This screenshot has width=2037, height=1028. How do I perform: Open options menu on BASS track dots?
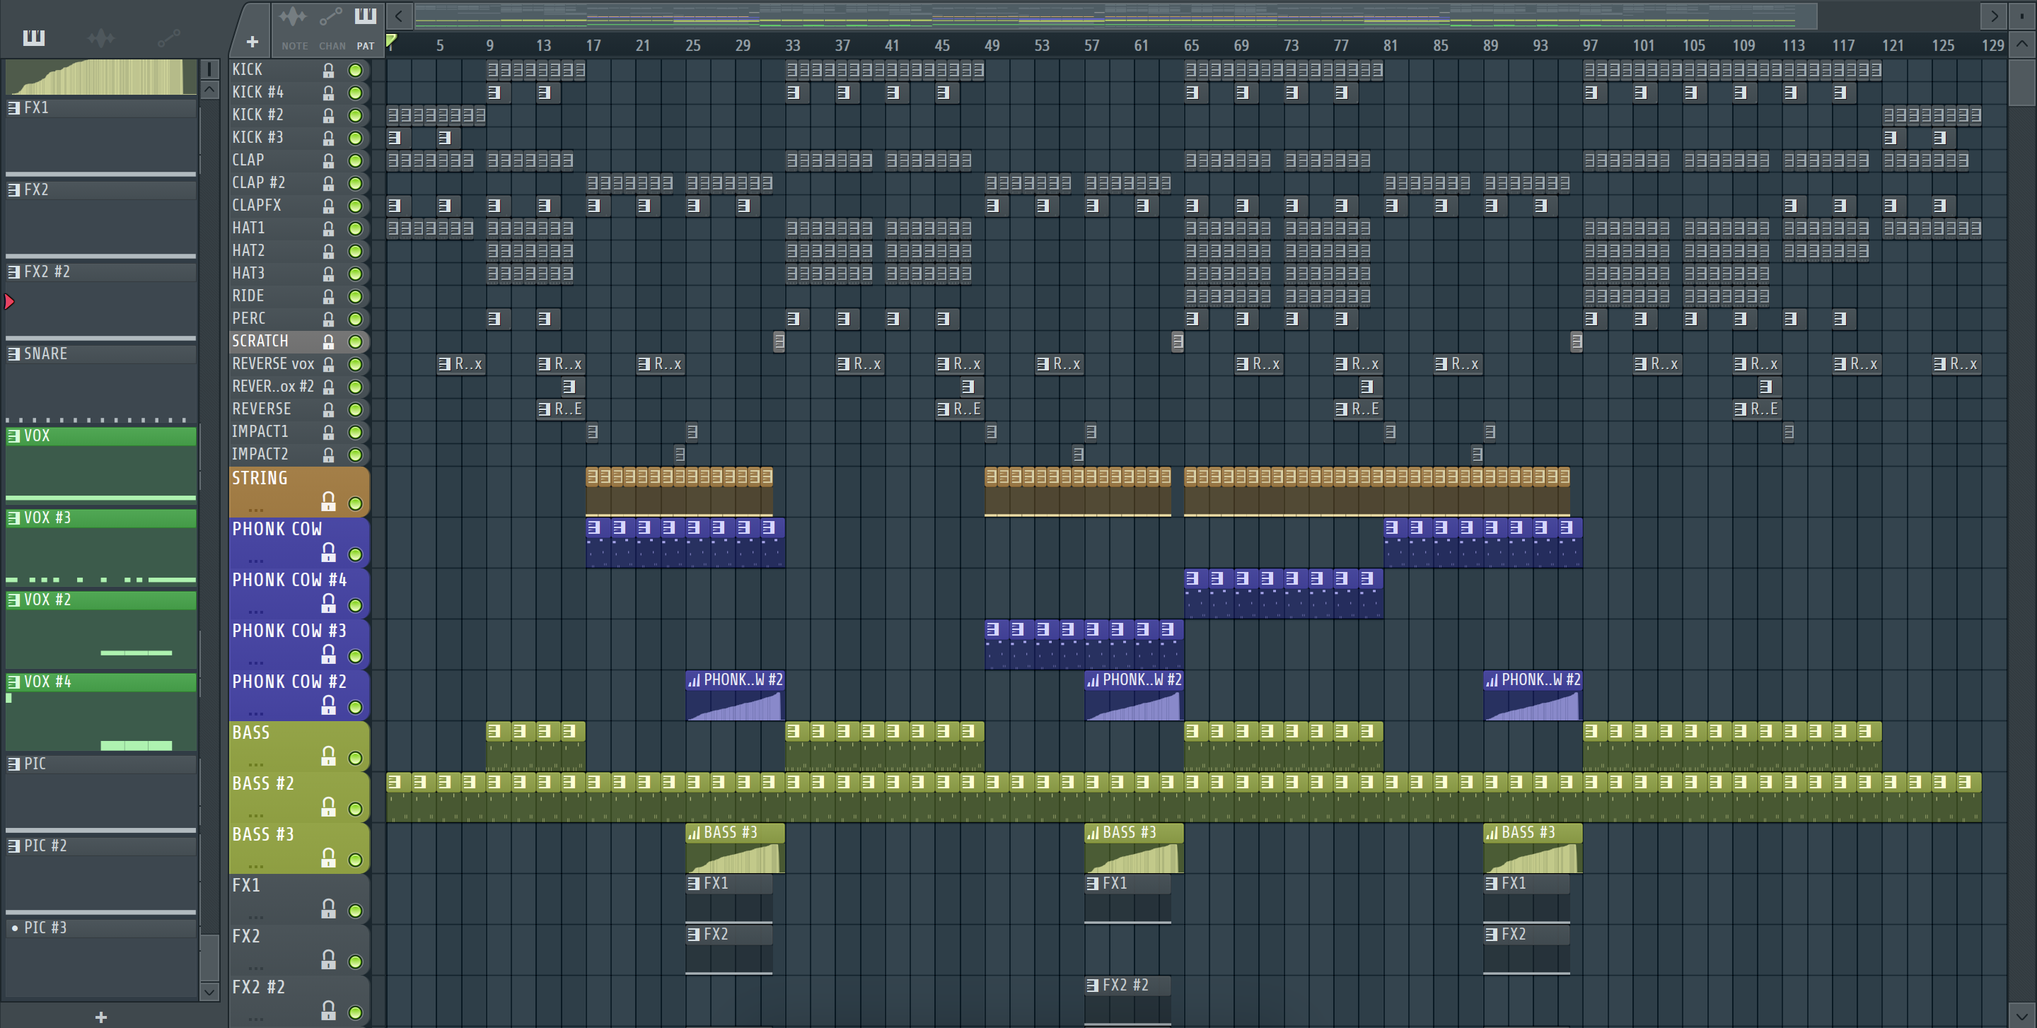255,764
